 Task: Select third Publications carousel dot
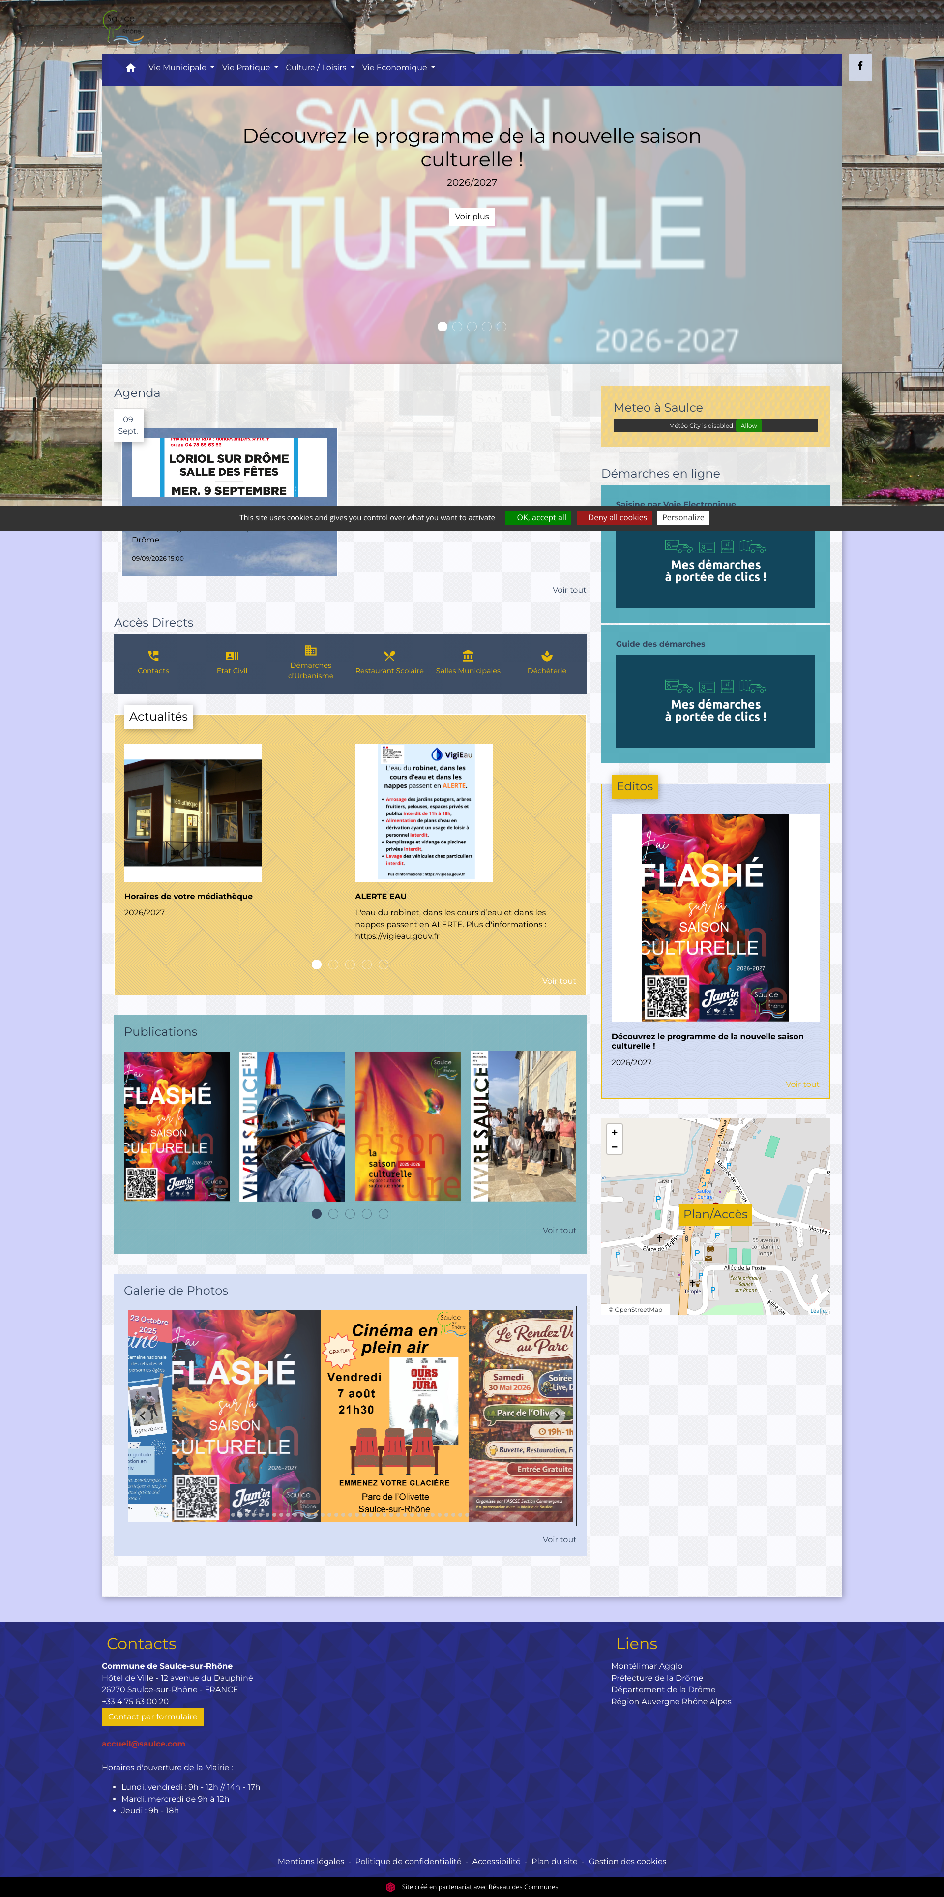tap(350, 1214)
